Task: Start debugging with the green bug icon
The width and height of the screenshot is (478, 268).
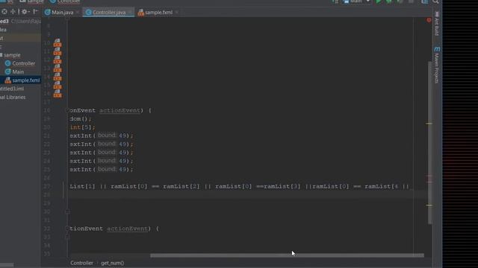Action: [x=388, y=1]
